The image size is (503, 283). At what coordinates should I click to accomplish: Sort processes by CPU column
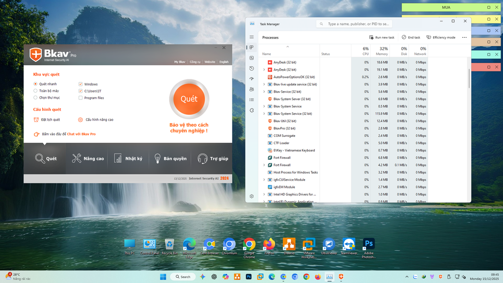click(x=361, y=51)
